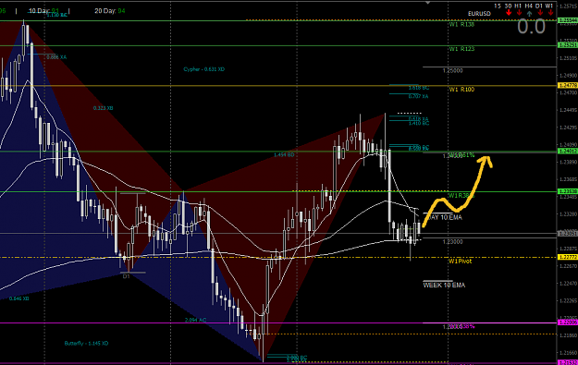The image size is (578, 365).
Task: Click the 1.25000 round-number label
Action: click(452, 71)
